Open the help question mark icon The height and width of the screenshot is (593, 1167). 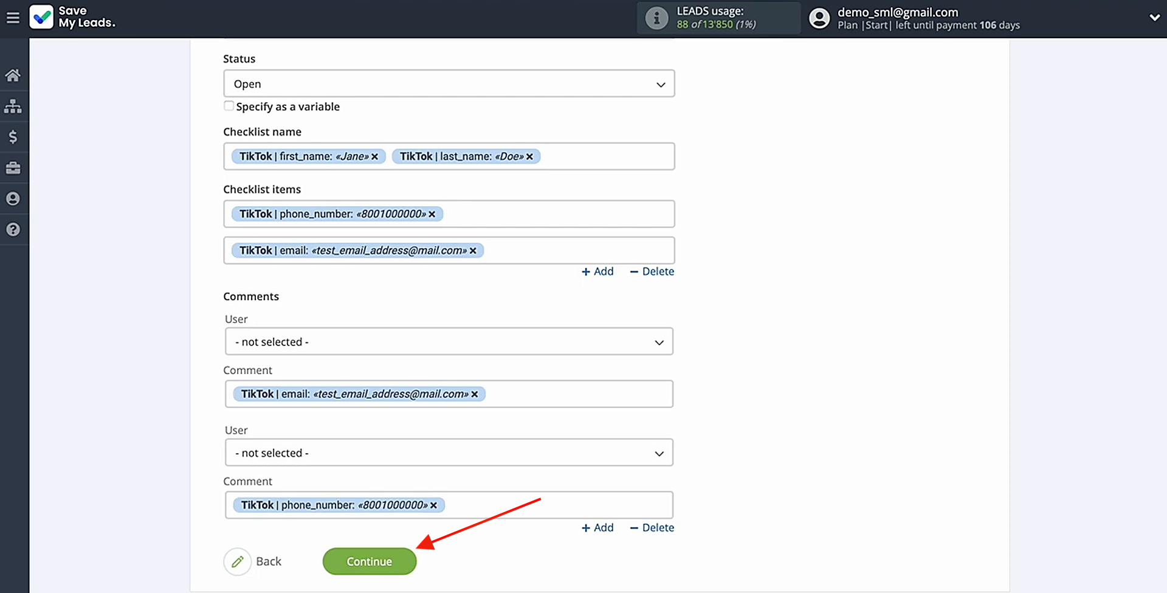13,230
